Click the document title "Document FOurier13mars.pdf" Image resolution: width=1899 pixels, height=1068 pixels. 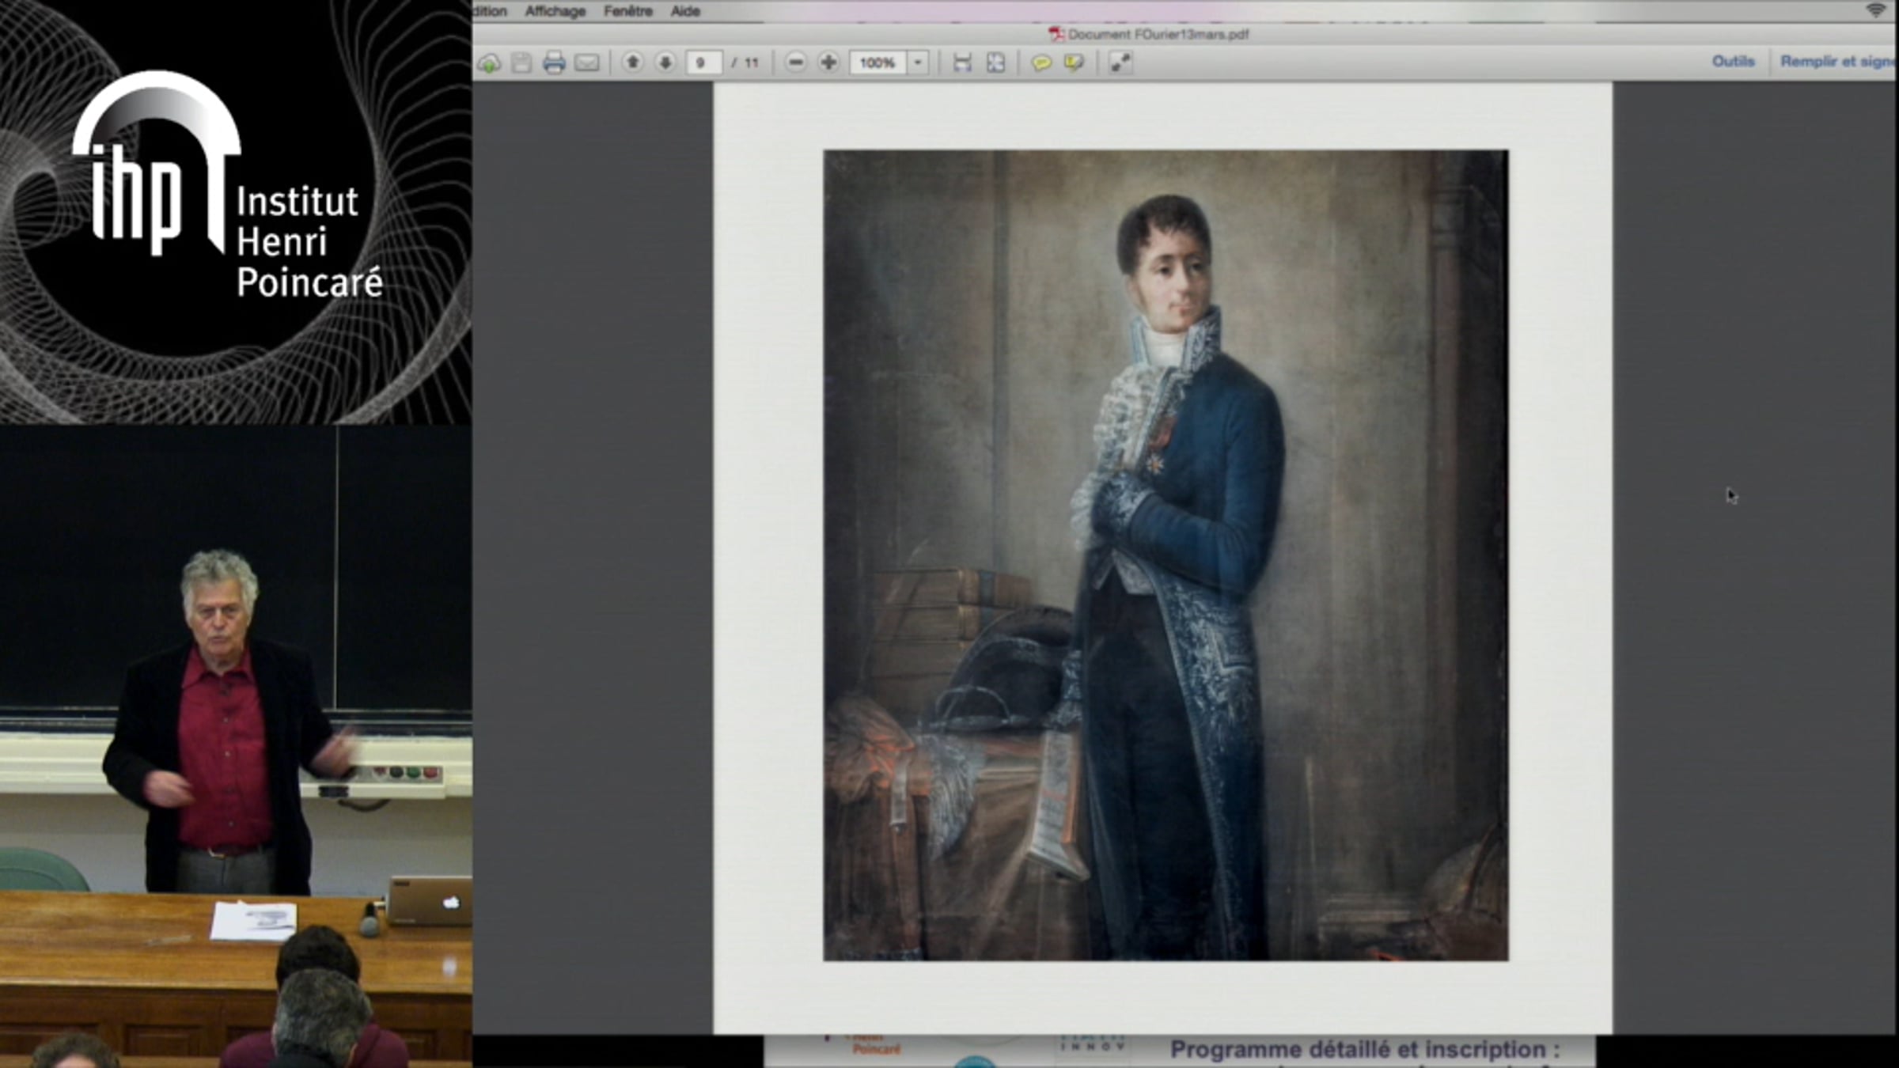(x=1158, y=34)
